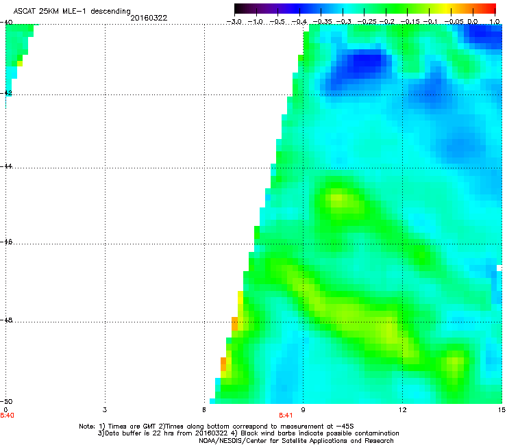Click the -3.0 colorbar tick label

pos(234,22)
